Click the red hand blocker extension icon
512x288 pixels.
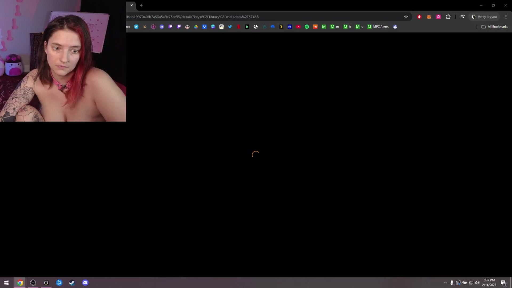[x=419, y=17]
